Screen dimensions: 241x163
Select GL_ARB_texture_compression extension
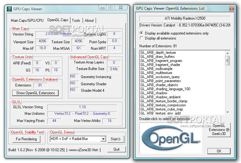(x=163, y=105)
